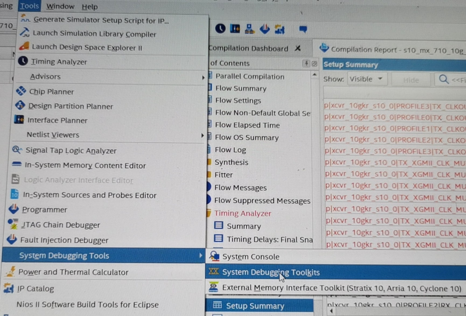466x316 pixels.
Task: Click the Interface Planner icon in the menu
Action: [19, 119]
